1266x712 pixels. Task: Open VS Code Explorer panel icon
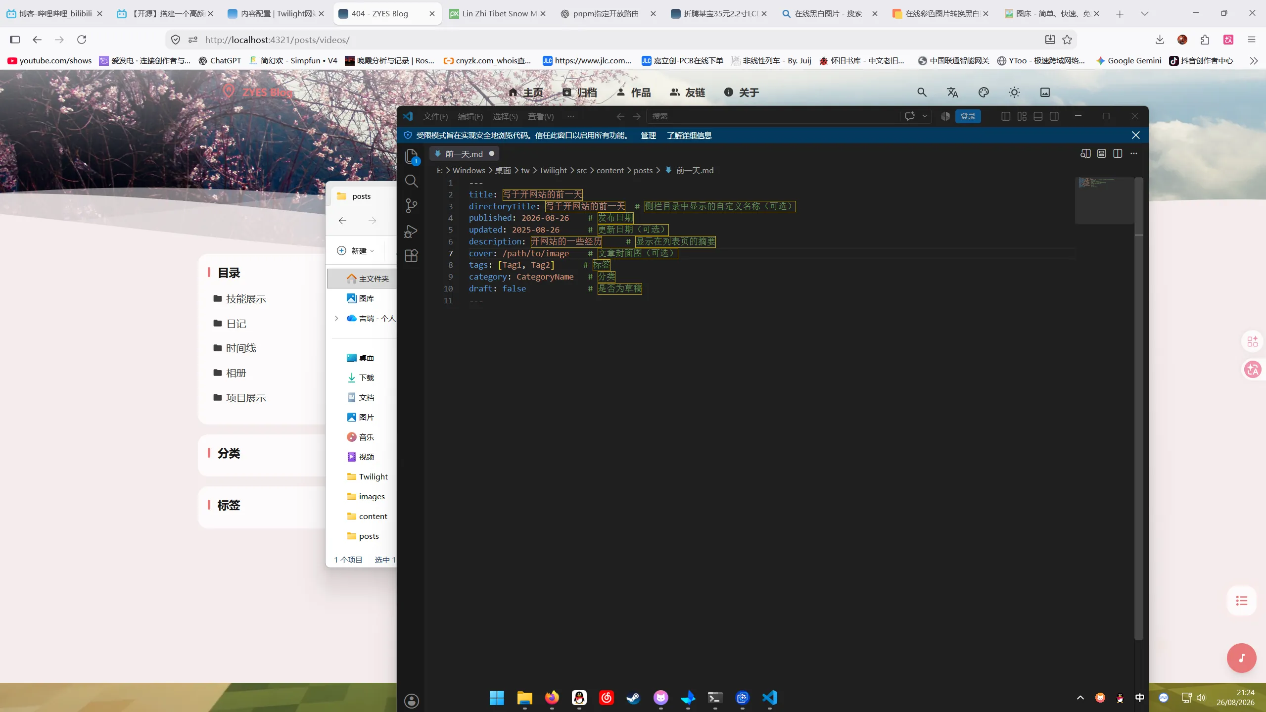coord(411,156)
